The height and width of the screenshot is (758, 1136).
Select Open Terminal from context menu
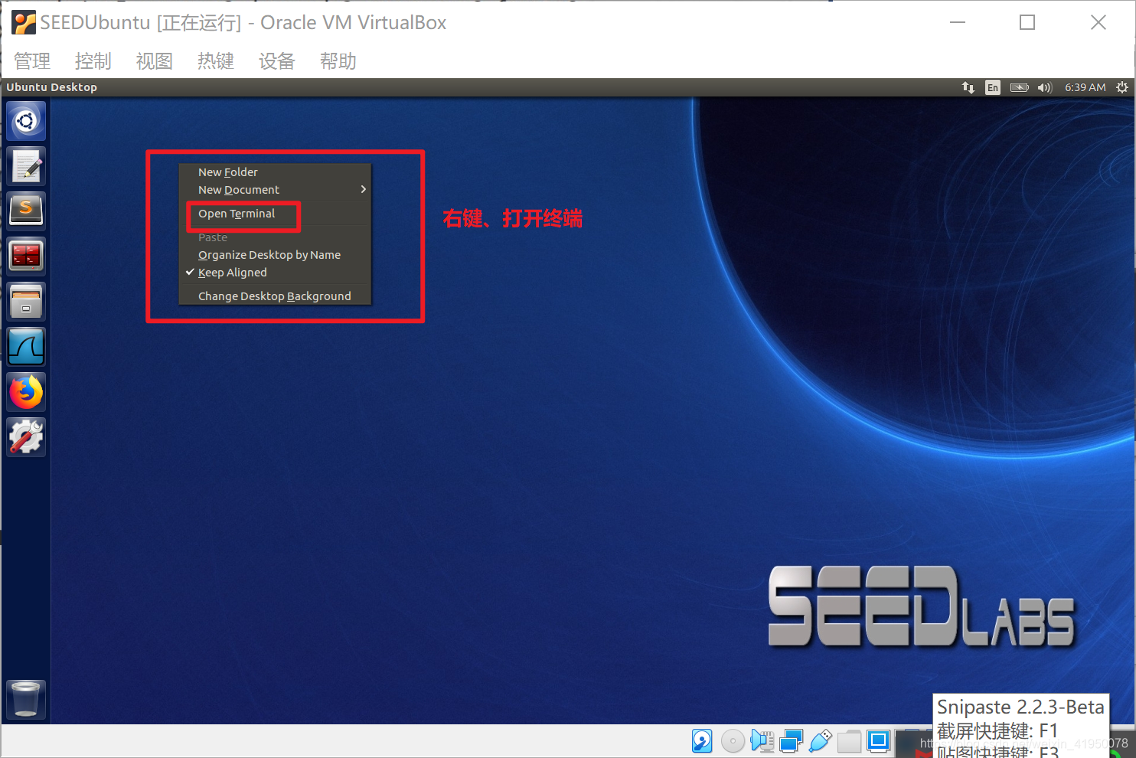(275, 214)
